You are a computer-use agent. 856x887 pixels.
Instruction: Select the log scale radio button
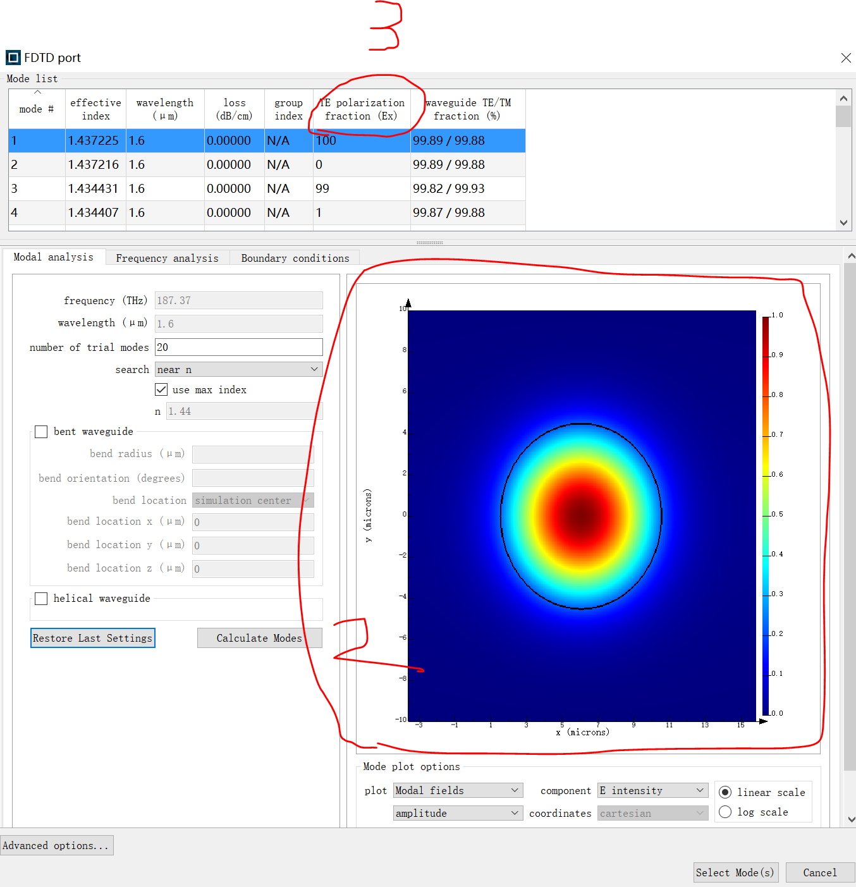[x=725, y=812]
